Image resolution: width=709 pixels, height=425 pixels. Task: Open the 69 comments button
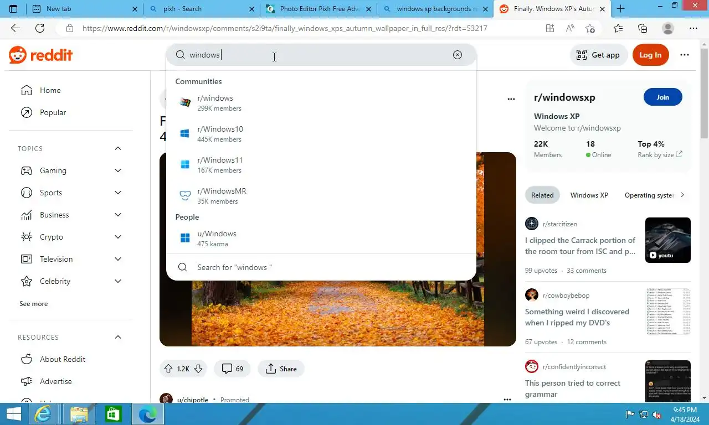[233, 369]
